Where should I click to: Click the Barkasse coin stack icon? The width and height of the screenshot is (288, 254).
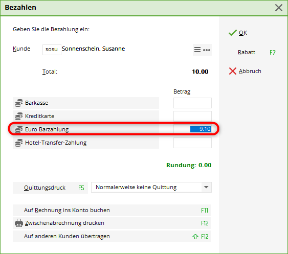pyautogui.click(x=19, y=103)
